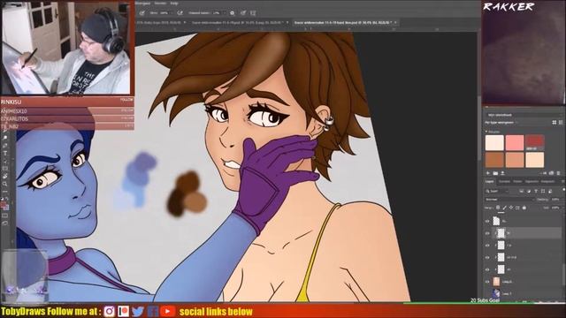
Task: Filter layers by smart objects icon
Action: (550, 191)
